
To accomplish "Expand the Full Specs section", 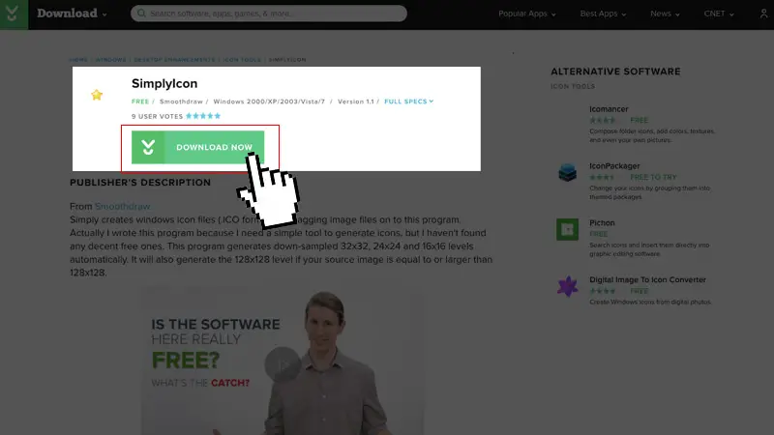I will click(x=408, y=101).
